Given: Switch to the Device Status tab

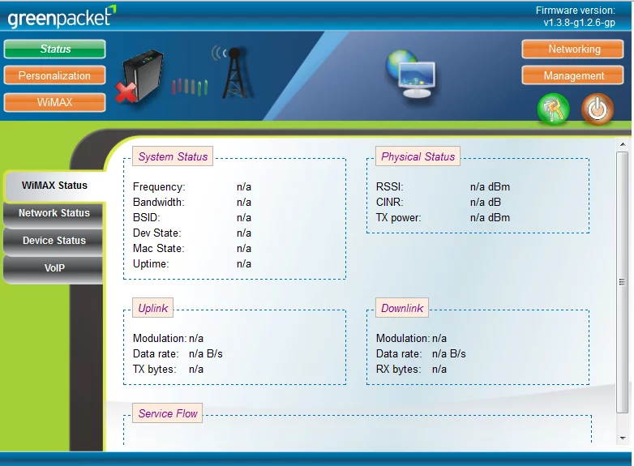Looking at the screenshot, I should tap(54, 241).
